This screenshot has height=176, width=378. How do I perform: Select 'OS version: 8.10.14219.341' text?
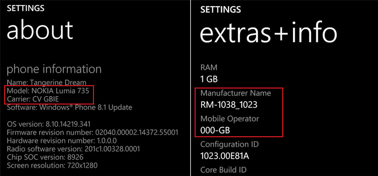49,124
